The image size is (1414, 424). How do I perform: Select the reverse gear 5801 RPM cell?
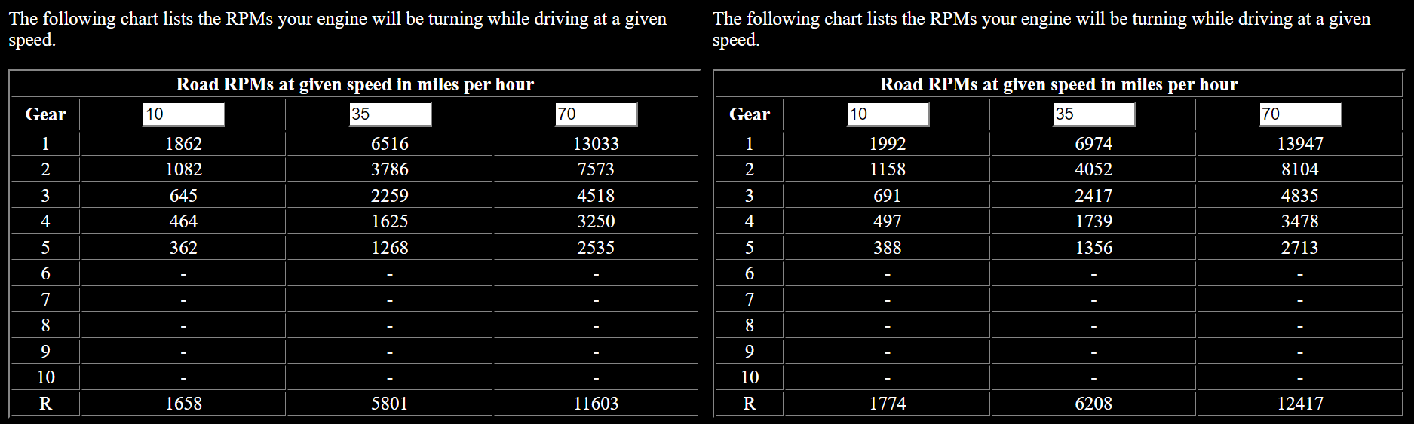(x=390, y=404)
